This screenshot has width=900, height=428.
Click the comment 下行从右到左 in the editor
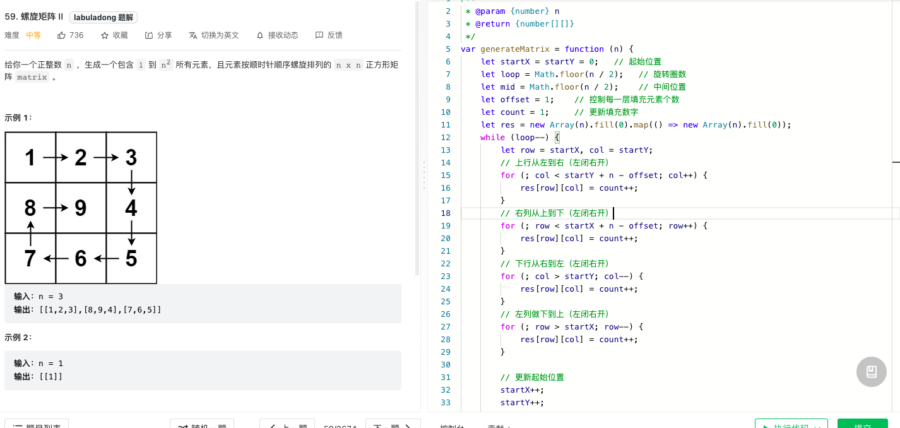(555, 263)
